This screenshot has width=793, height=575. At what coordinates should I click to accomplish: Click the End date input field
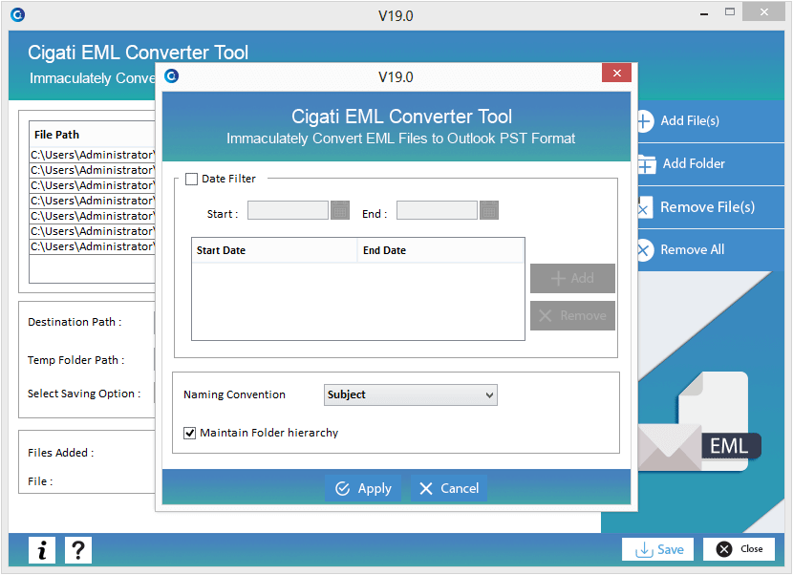pyautogui.click(x=437, y=210)
